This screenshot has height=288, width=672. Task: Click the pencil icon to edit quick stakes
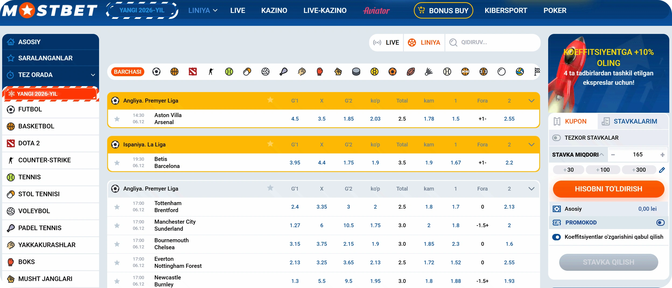pos(662,170)
